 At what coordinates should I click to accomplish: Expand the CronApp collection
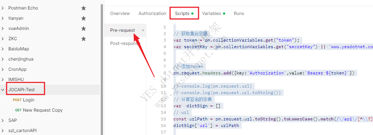(x=3, y=69)
